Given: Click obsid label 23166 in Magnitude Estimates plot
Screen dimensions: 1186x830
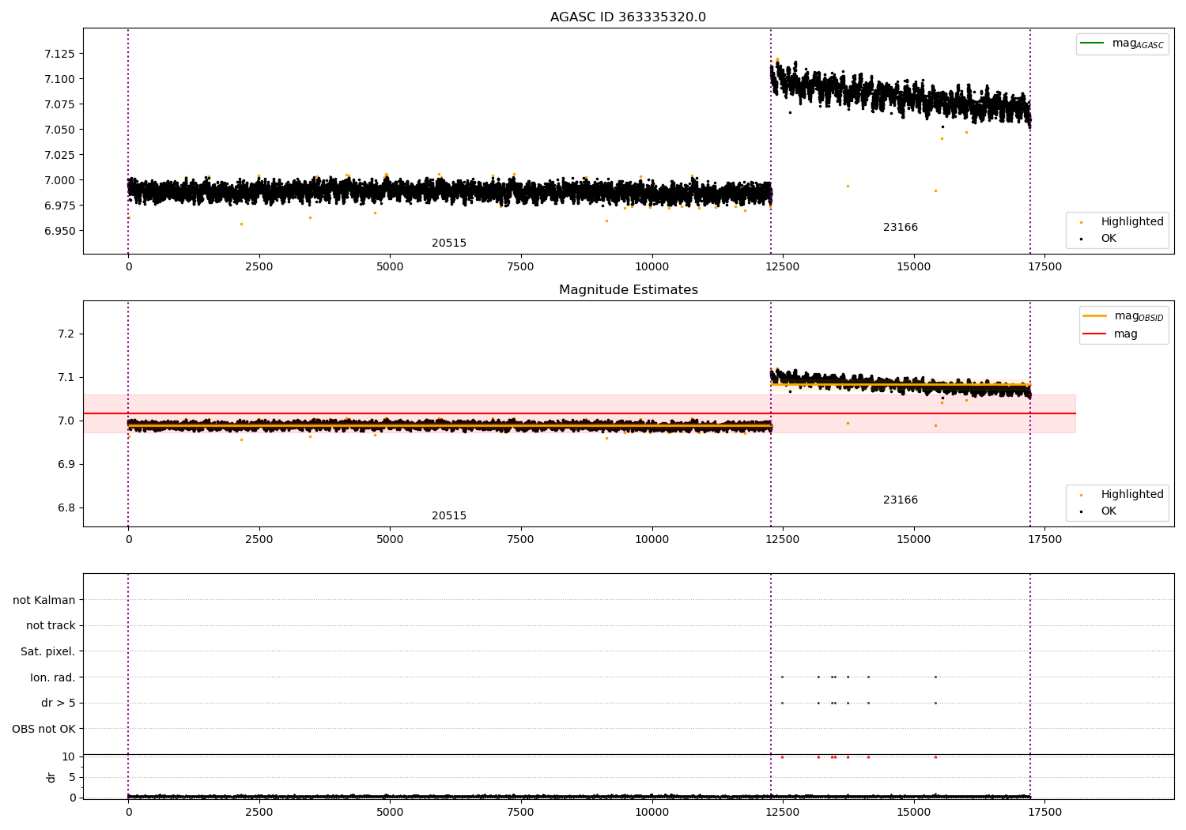Looking at the screenshot, I should (x=901, y=500).
